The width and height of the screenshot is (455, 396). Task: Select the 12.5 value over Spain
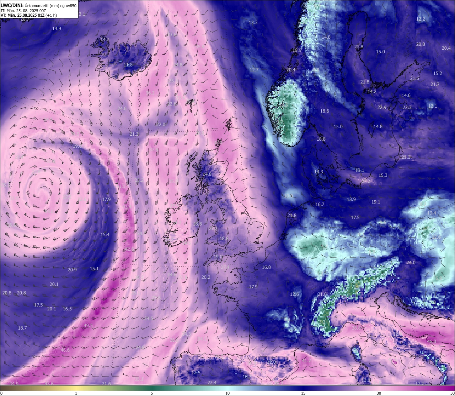(x=196, y=373)
